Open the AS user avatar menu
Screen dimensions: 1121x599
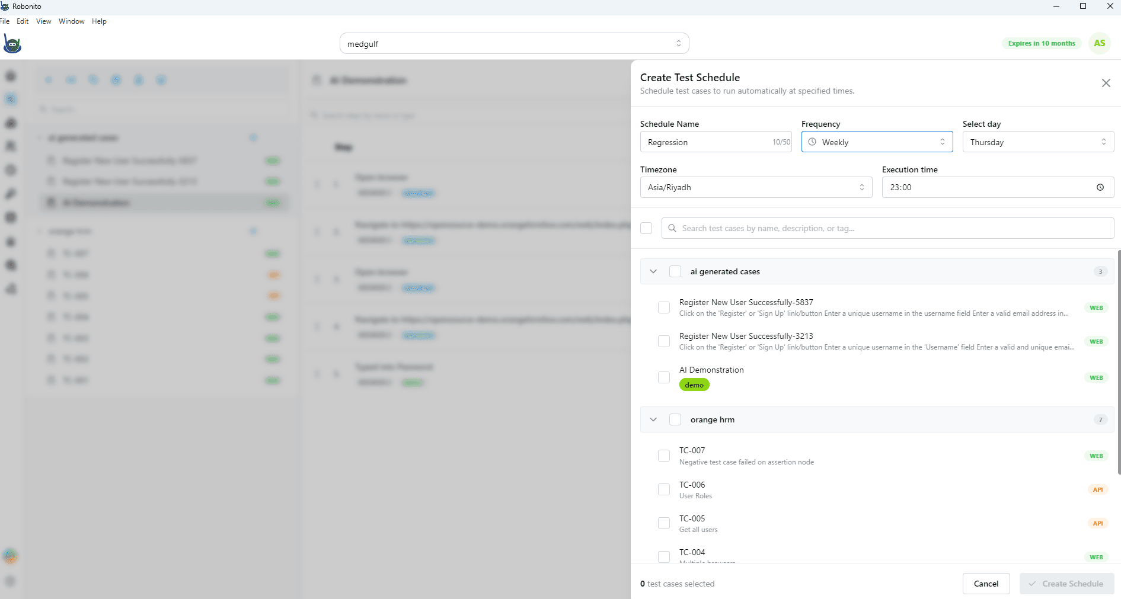pyautogui.click(x=1099, y=43)
